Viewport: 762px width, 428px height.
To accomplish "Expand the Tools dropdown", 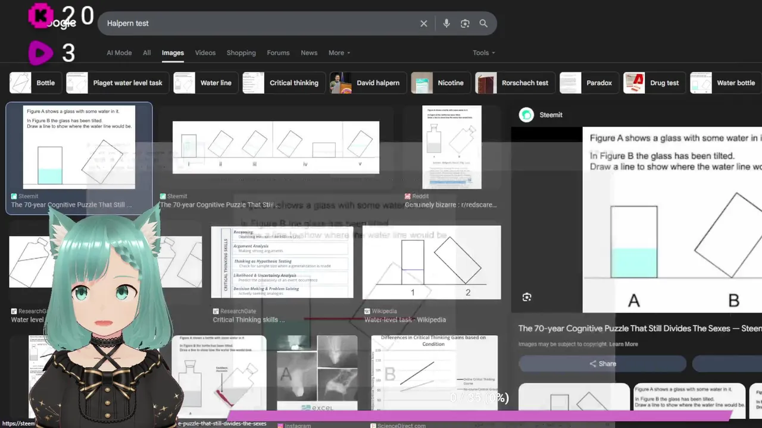I will coord(484,53).
